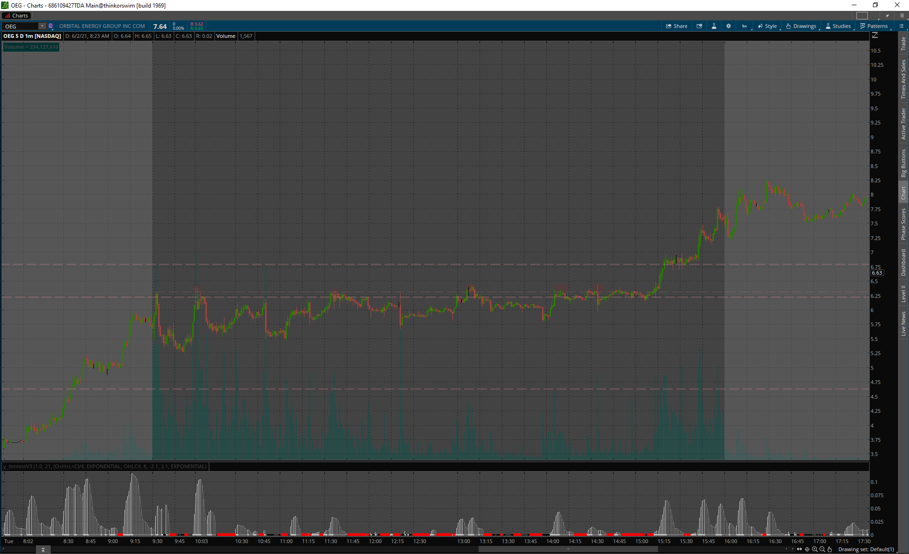
Task: Toggle auto-fit price axis icon
Action: click(x=875, y=36)
